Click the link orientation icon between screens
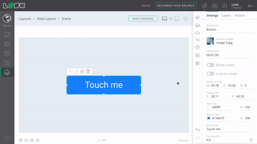This screenshot has width=257, height=144. [171, 19]
